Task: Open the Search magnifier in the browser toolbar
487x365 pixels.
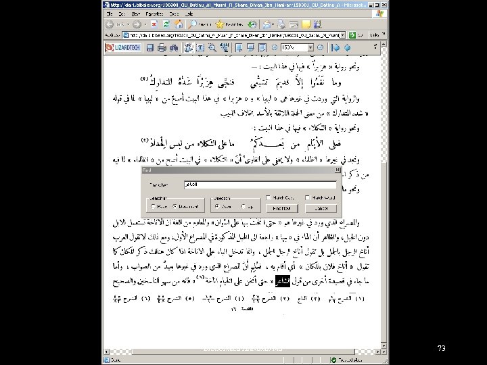Action: [x=200, y=24]
